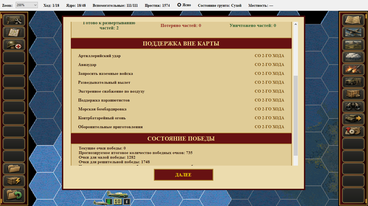Click the ДАЛЕЕ button
This screenshot has width=368, height=206.
[183, 175]
